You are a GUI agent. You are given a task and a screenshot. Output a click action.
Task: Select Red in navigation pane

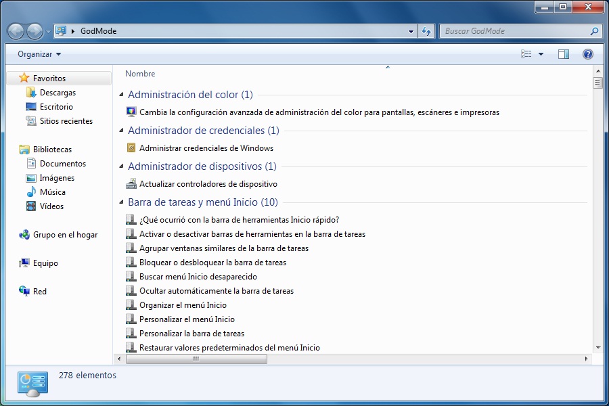click(x=40, y=292)
